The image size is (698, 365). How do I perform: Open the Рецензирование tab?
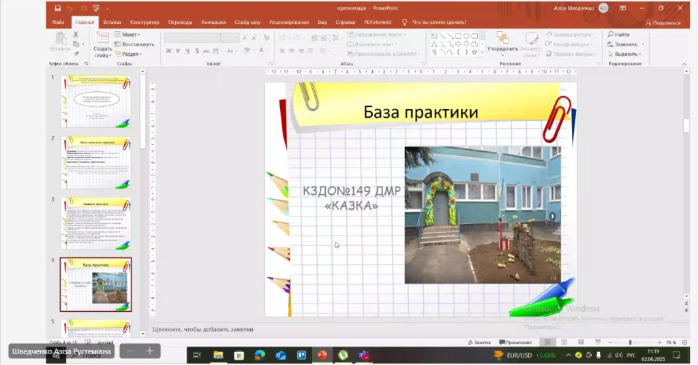tap(289, 22)
